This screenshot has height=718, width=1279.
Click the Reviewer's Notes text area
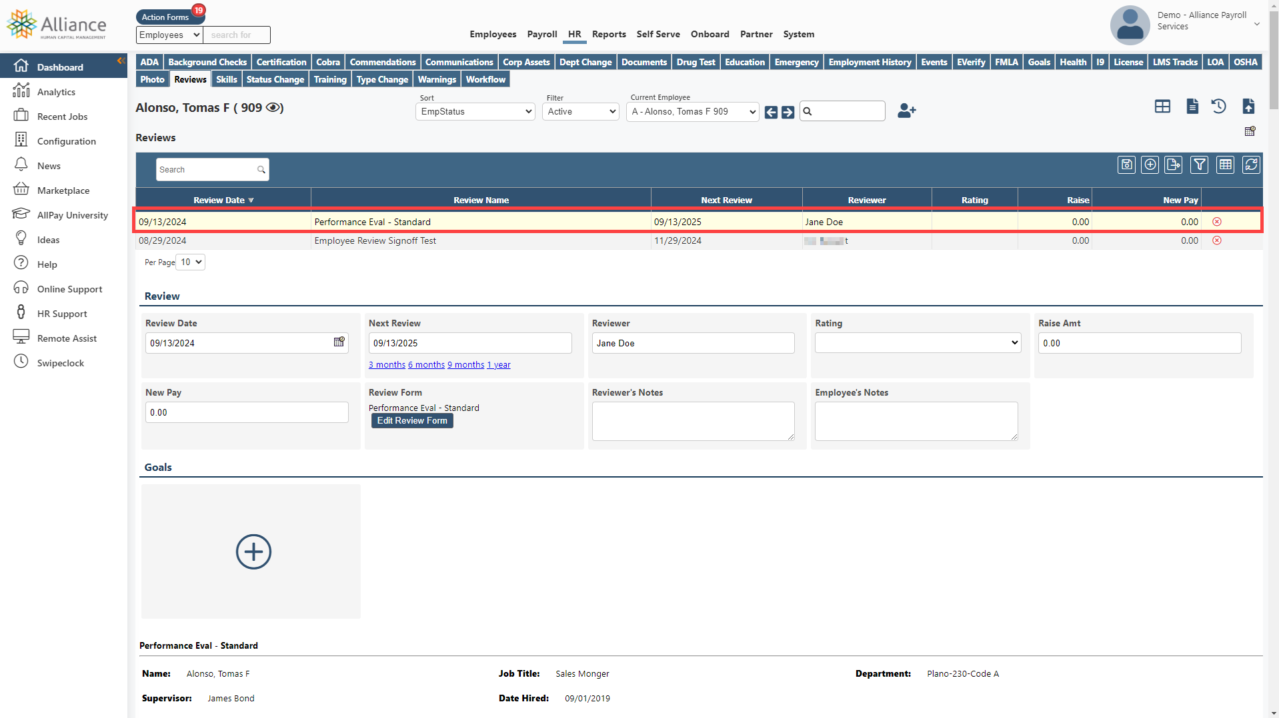click(693, 421)
